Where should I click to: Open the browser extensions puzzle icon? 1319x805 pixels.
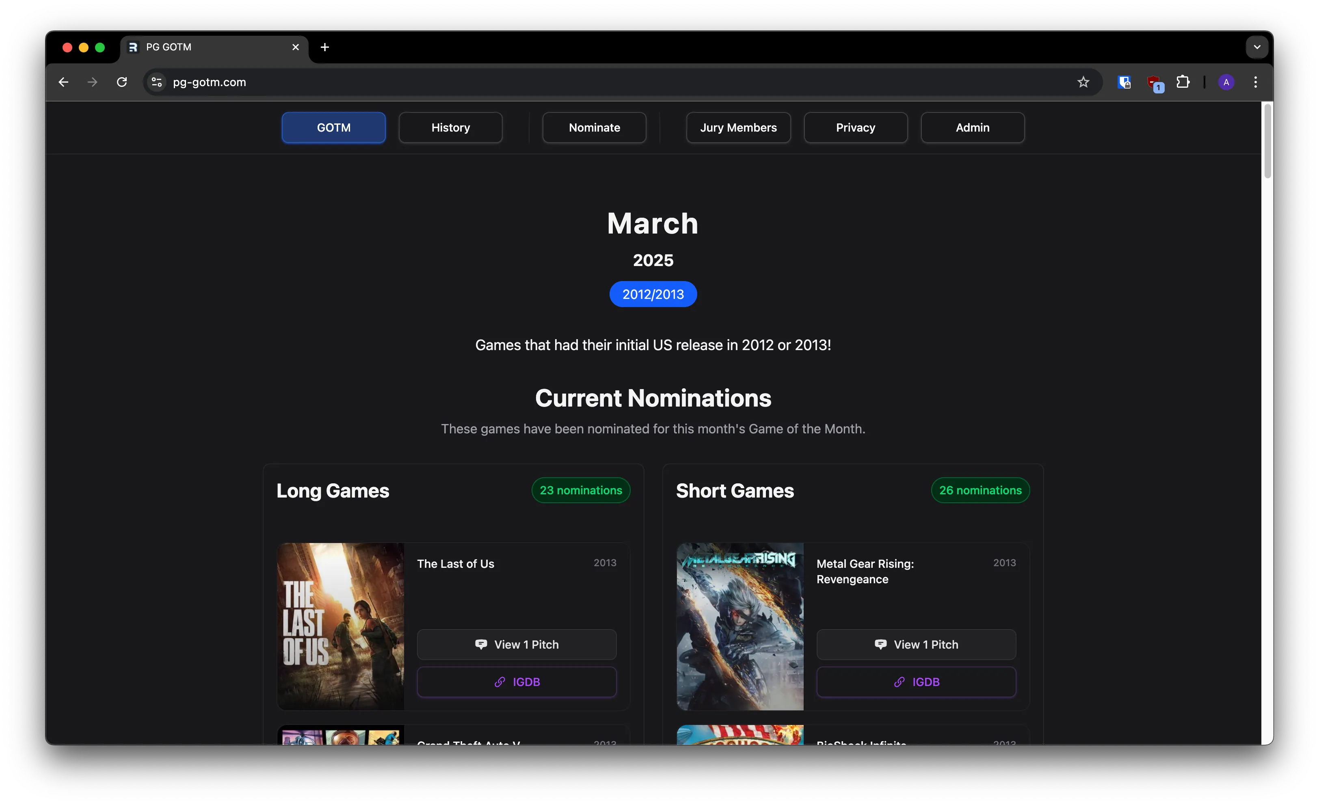coord(1183,82)
